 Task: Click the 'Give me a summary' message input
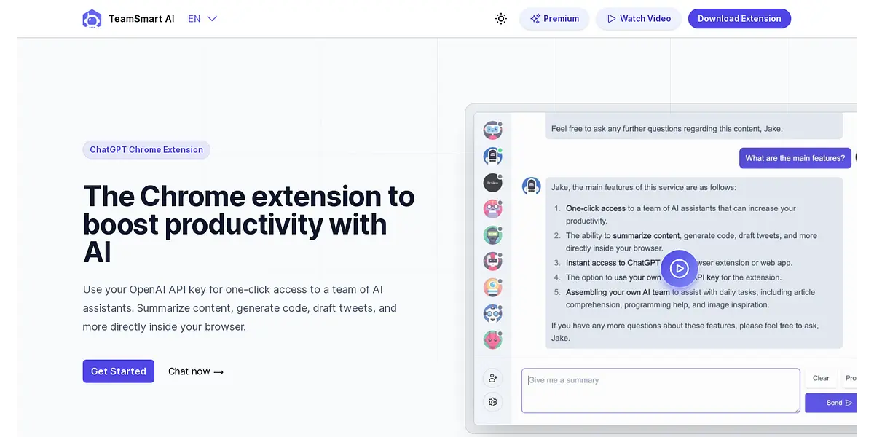click(x=661, y=390)
